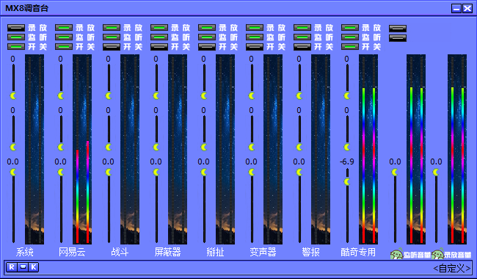Turn on 开关 toggle for 警报 channel
The width and height of the screenshot is (477, 279).
[x=302, y=46]
